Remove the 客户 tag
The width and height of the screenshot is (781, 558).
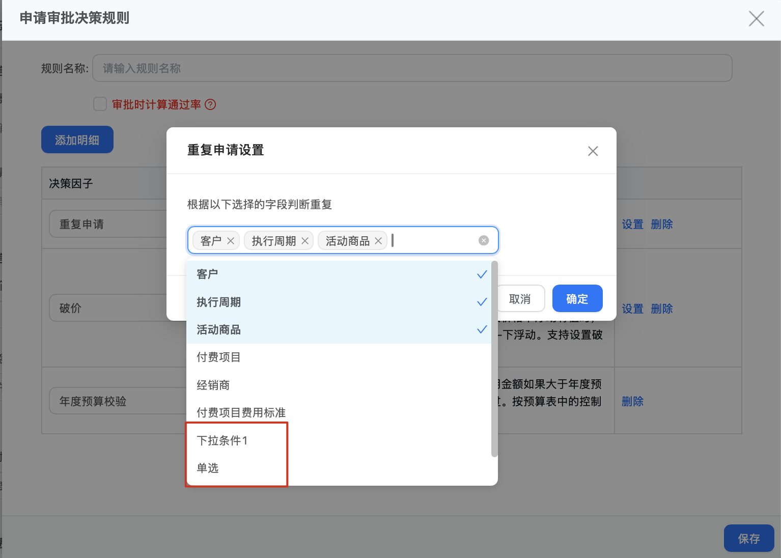(x=231, y=241)
